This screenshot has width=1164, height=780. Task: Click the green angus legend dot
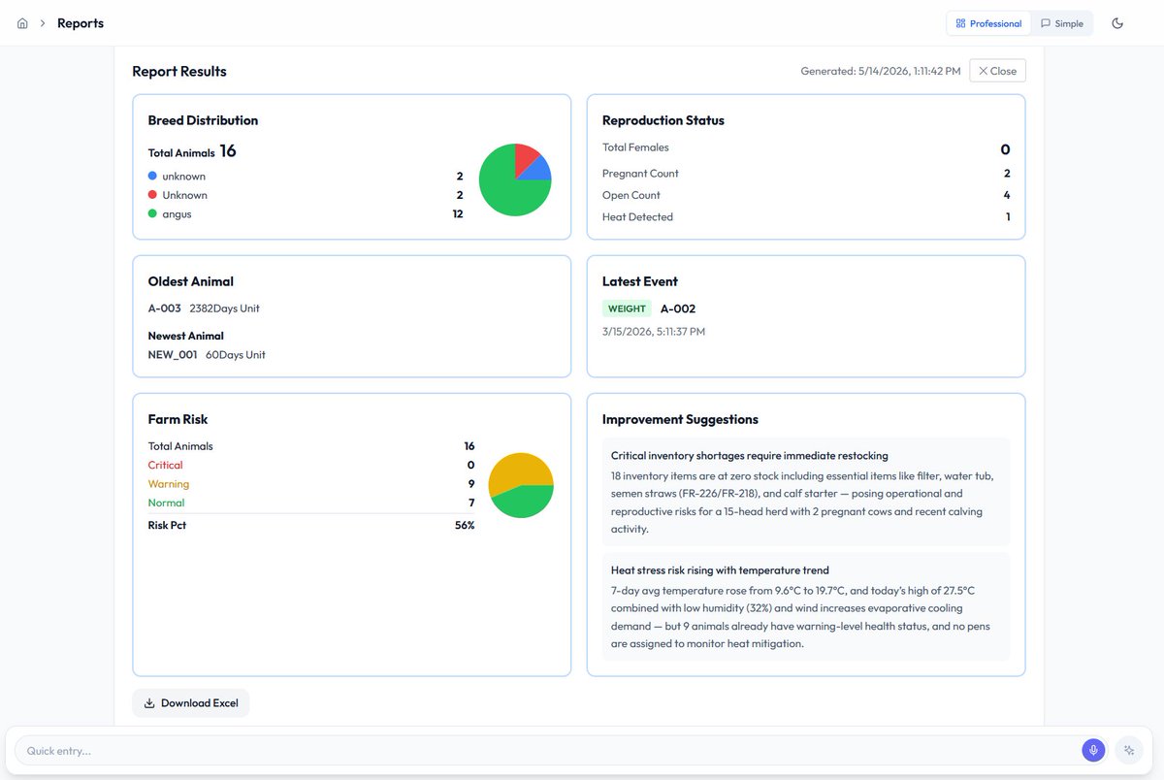[x=152, y=213]
